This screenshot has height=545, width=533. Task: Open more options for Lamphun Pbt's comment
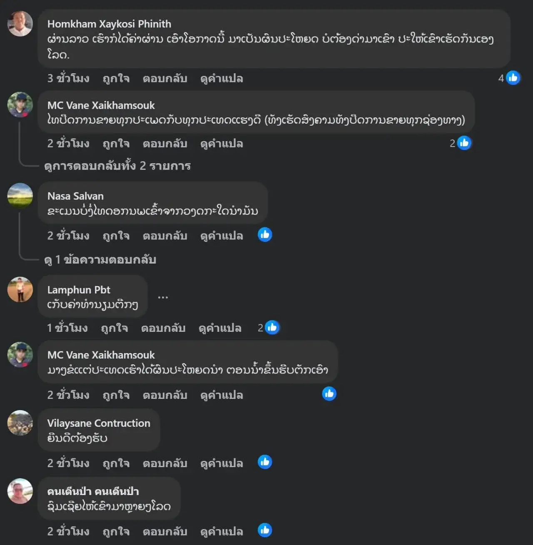click(163, 297)
